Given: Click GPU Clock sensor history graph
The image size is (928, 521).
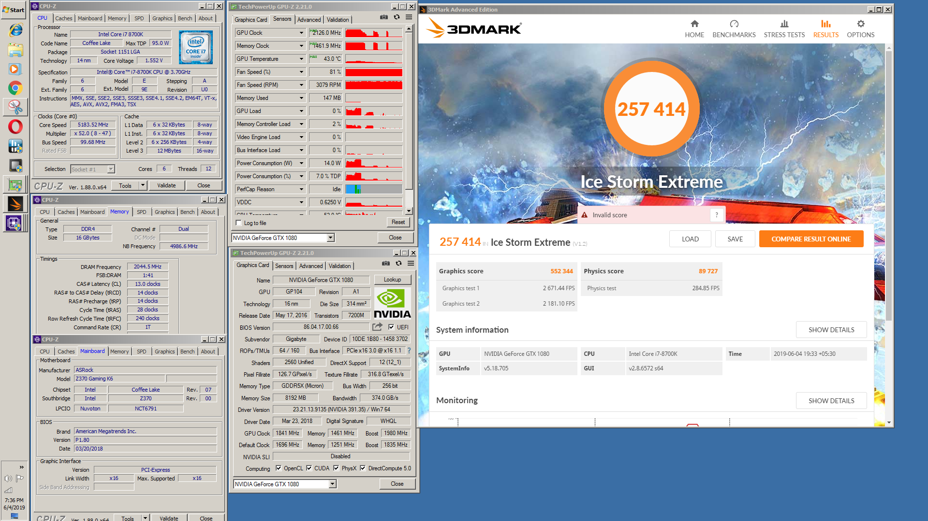Looking at the screenshot, I should tap(374, 33).
